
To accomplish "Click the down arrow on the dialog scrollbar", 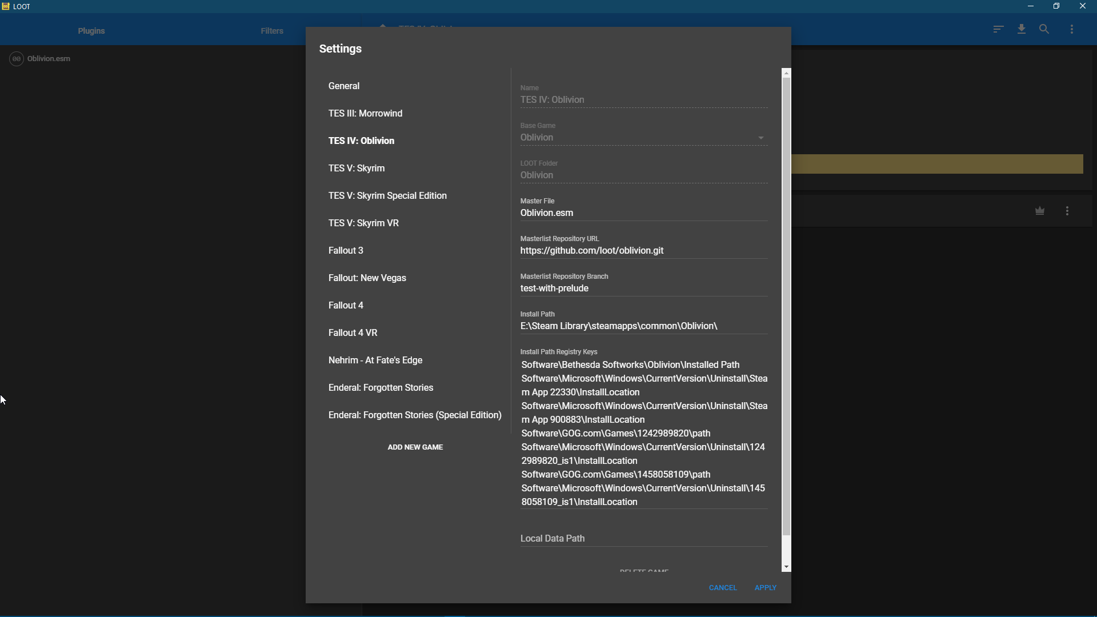I will [787, 566].
